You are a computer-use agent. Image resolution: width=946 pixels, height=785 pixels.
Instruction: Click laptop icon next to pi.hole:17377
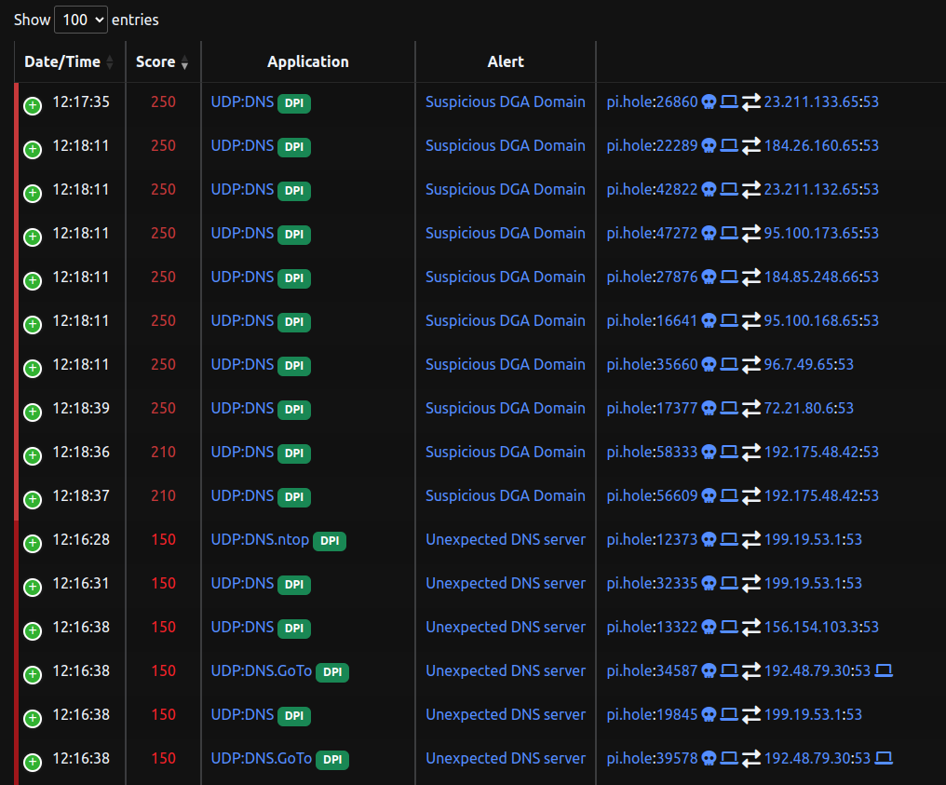pos(729,408)
